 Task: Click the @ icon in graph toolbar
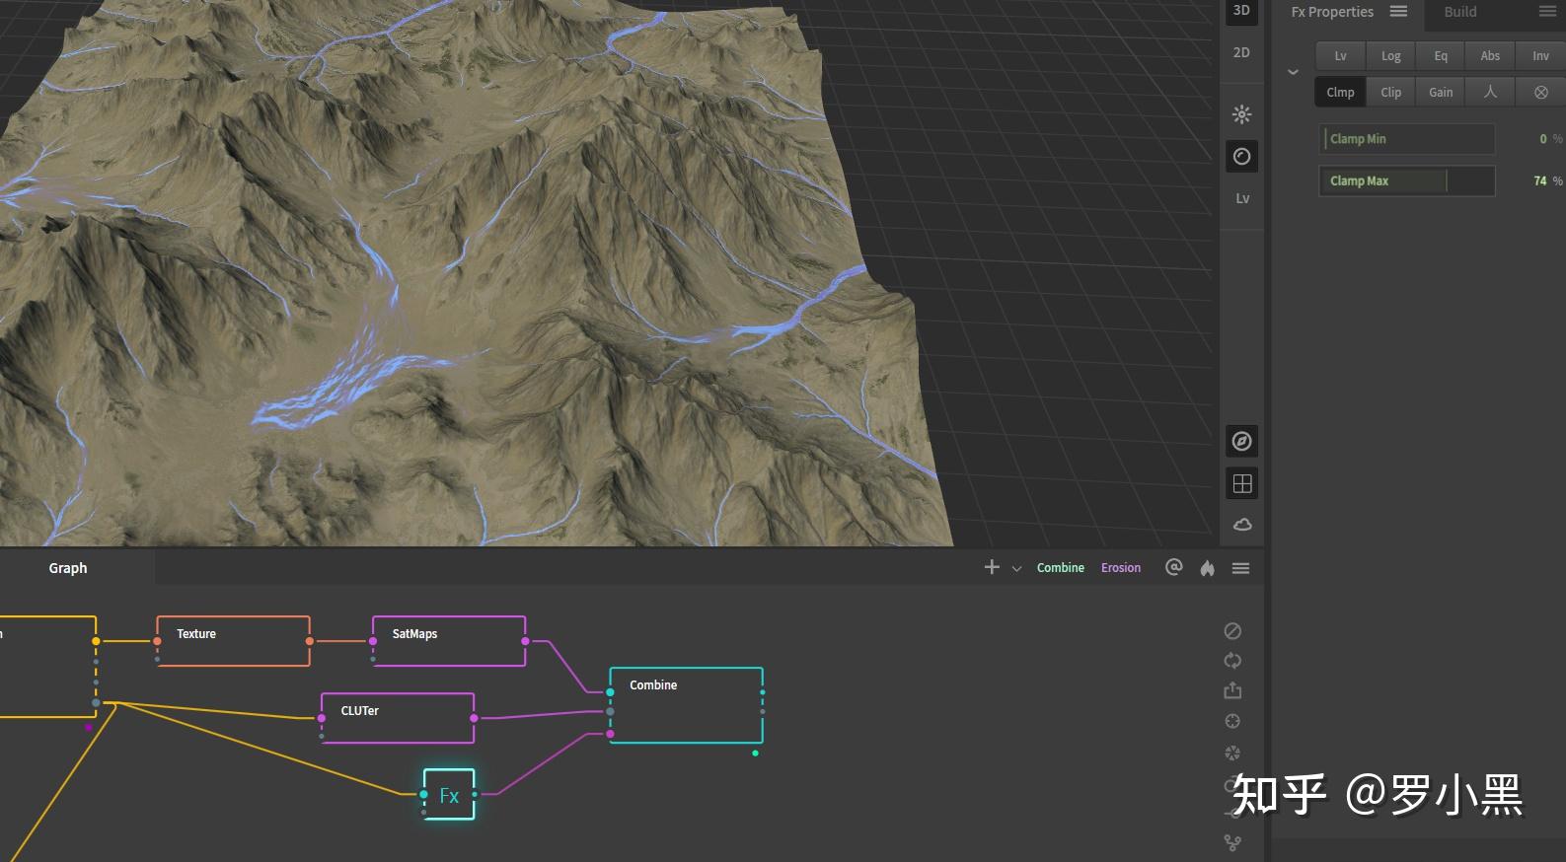point(1173,567)
